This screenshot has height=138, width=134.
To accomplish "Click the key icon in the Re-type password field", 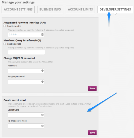I will [x=42, y=82].
